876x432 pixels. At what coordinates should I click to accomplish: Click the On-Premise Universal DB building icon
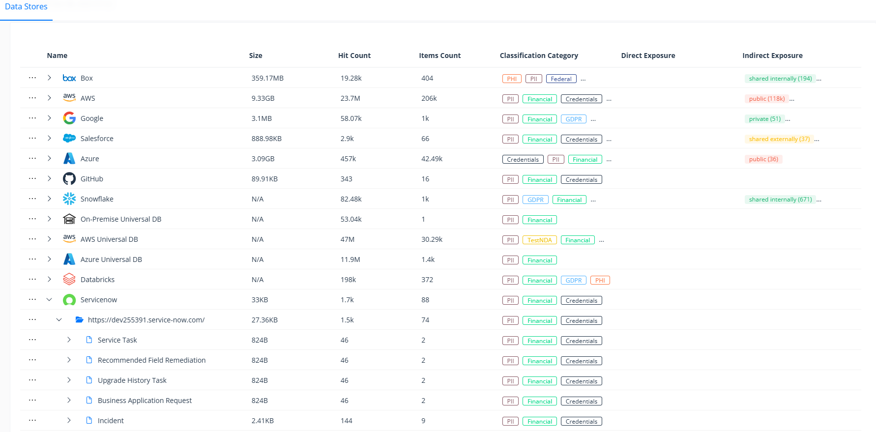coord(69,219)
